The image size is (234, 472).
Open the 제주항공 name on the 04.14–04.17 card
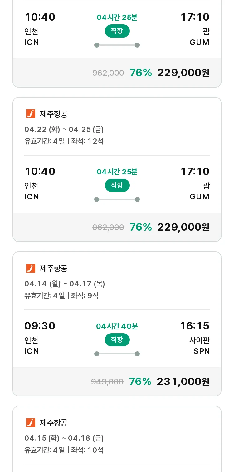tap(54, 269)
